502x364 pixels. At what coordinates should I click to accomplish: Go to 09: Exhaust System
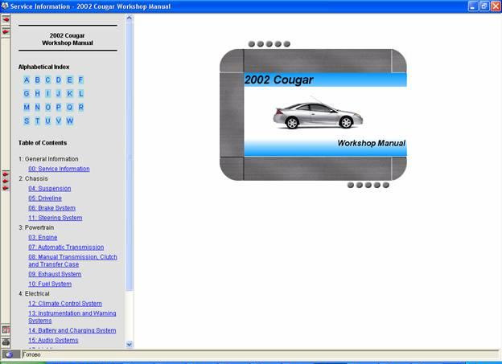pyautogui.click(x=55, y=274)
